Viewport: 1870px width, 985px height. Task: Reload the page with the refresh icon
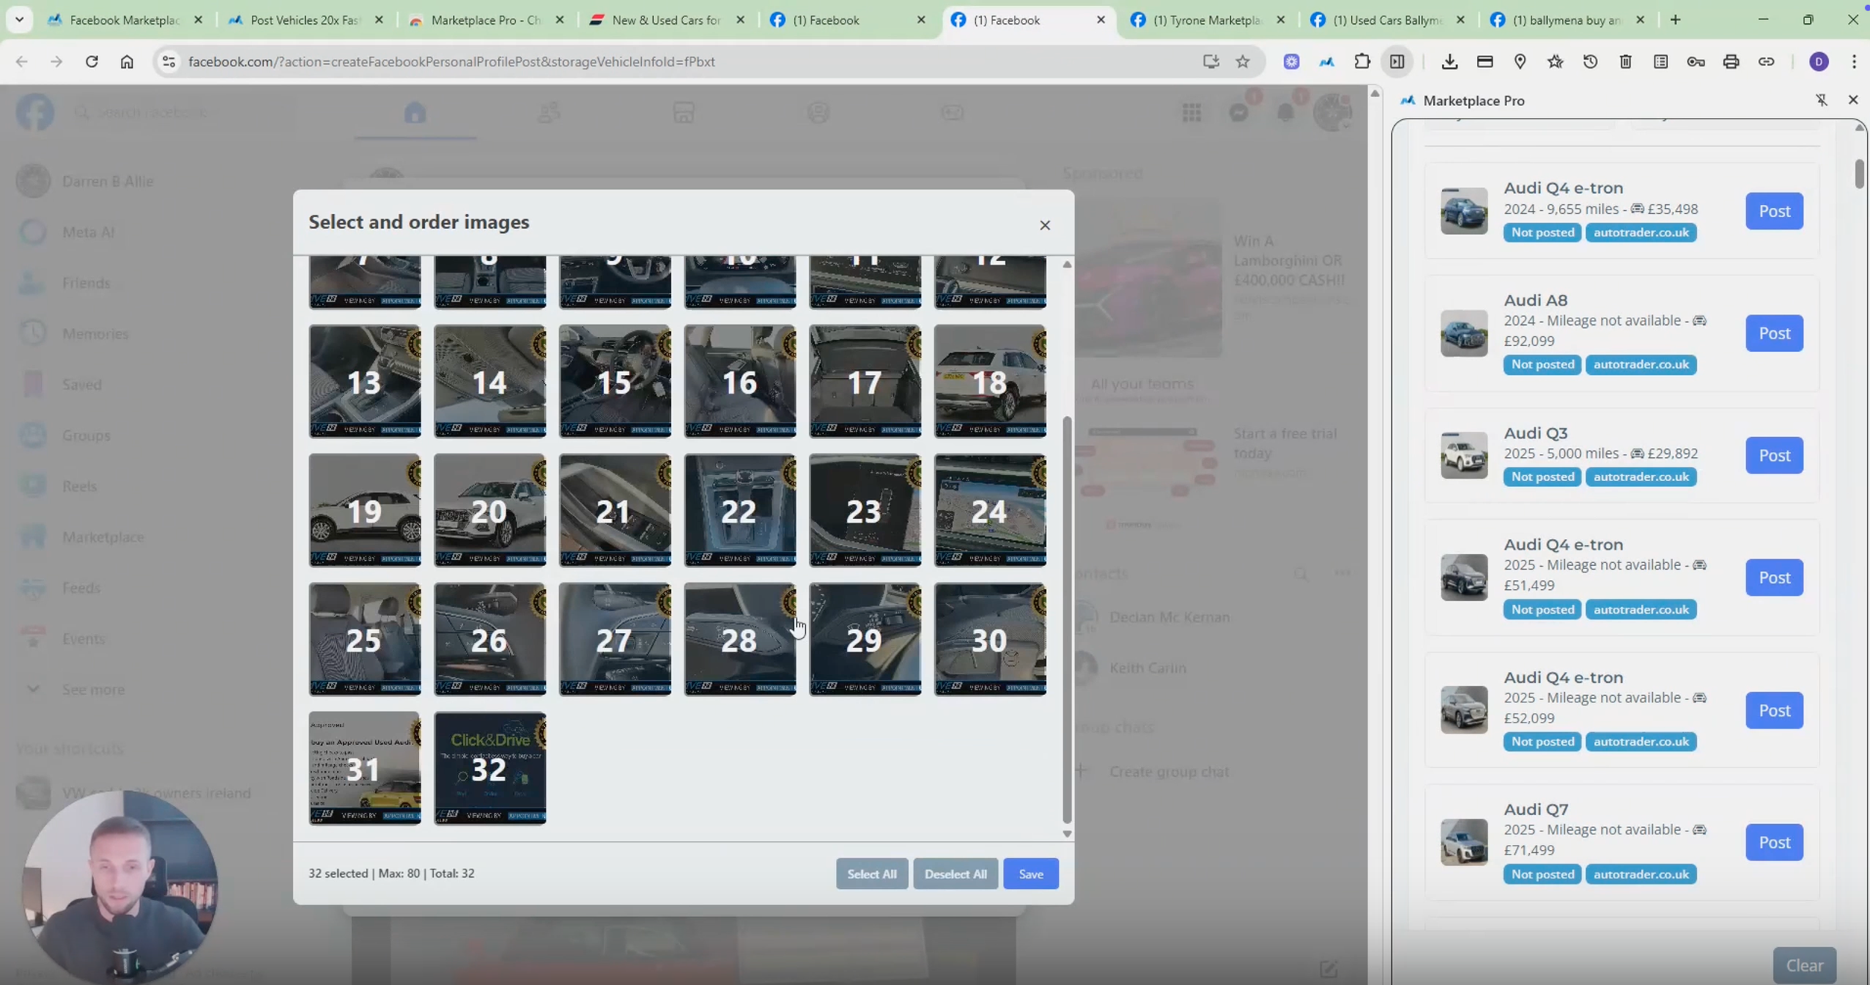92,62
